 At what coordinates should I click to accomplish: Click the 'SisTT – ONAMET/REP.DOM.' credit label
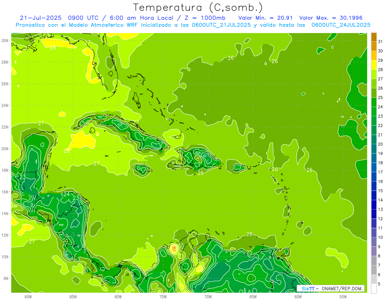(x=330, y=288)
